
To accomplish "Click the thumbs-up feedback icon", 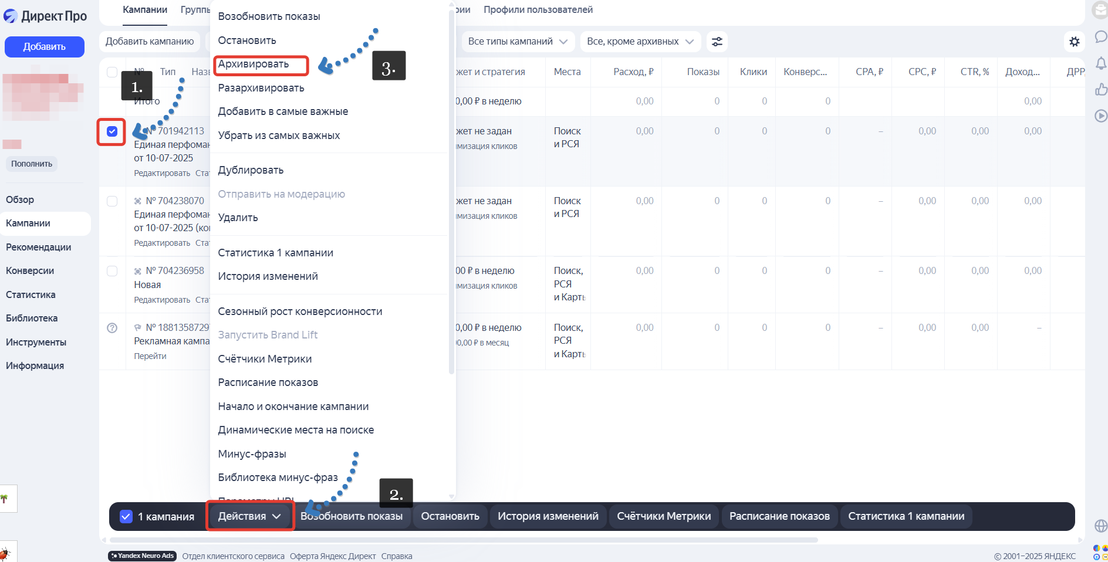I will pyautogui.click(x=1101, y=89).
